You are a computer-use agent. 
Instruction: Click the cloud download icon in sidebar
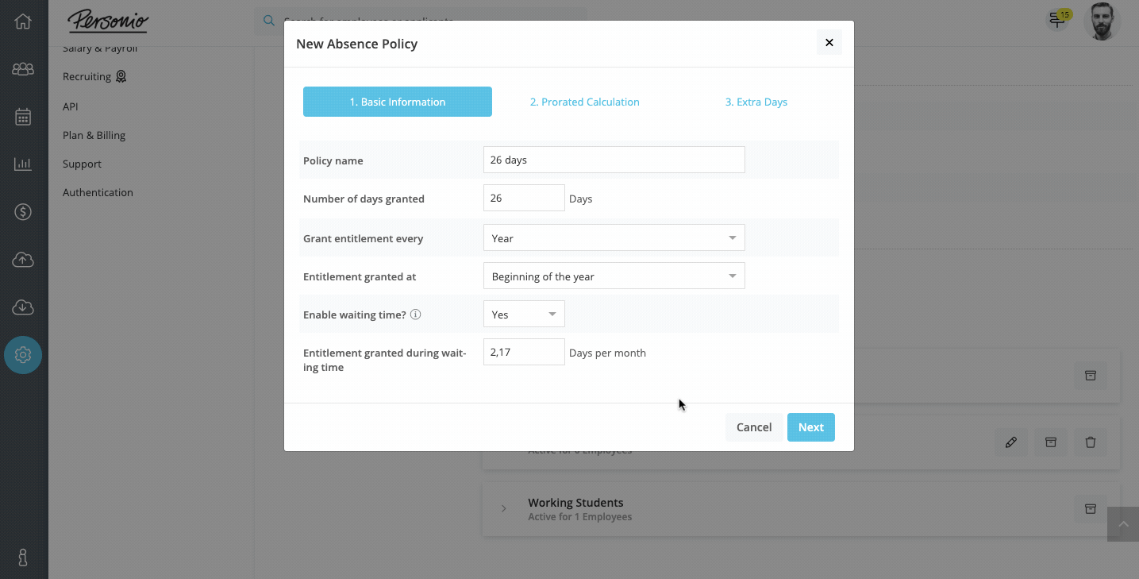pos(23,307)
